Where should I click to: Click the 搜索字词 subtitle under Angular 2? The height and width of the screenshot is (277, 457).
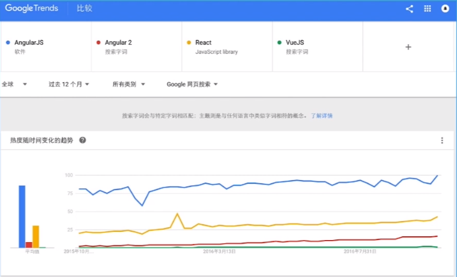[116, 52]
